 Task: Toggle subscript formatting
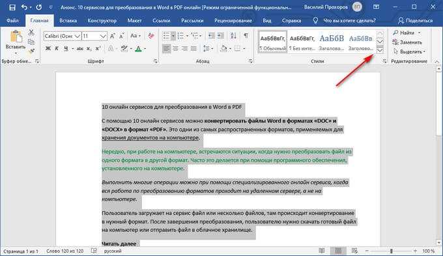point(89,49)
